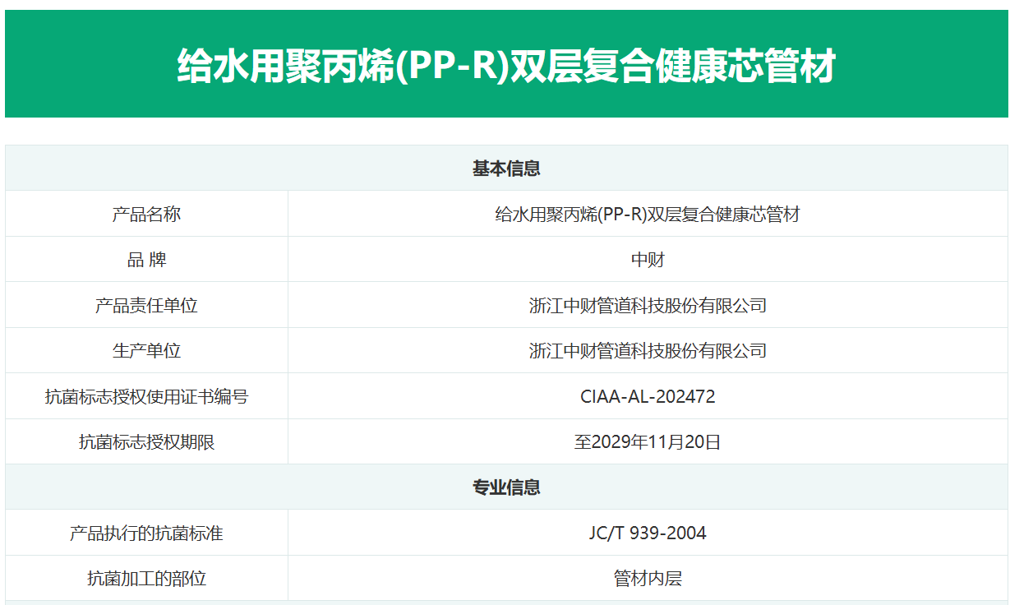1010x605 pixels.
Task: Select company name in the 生产单位 row
Action: (x=648, y=351)
